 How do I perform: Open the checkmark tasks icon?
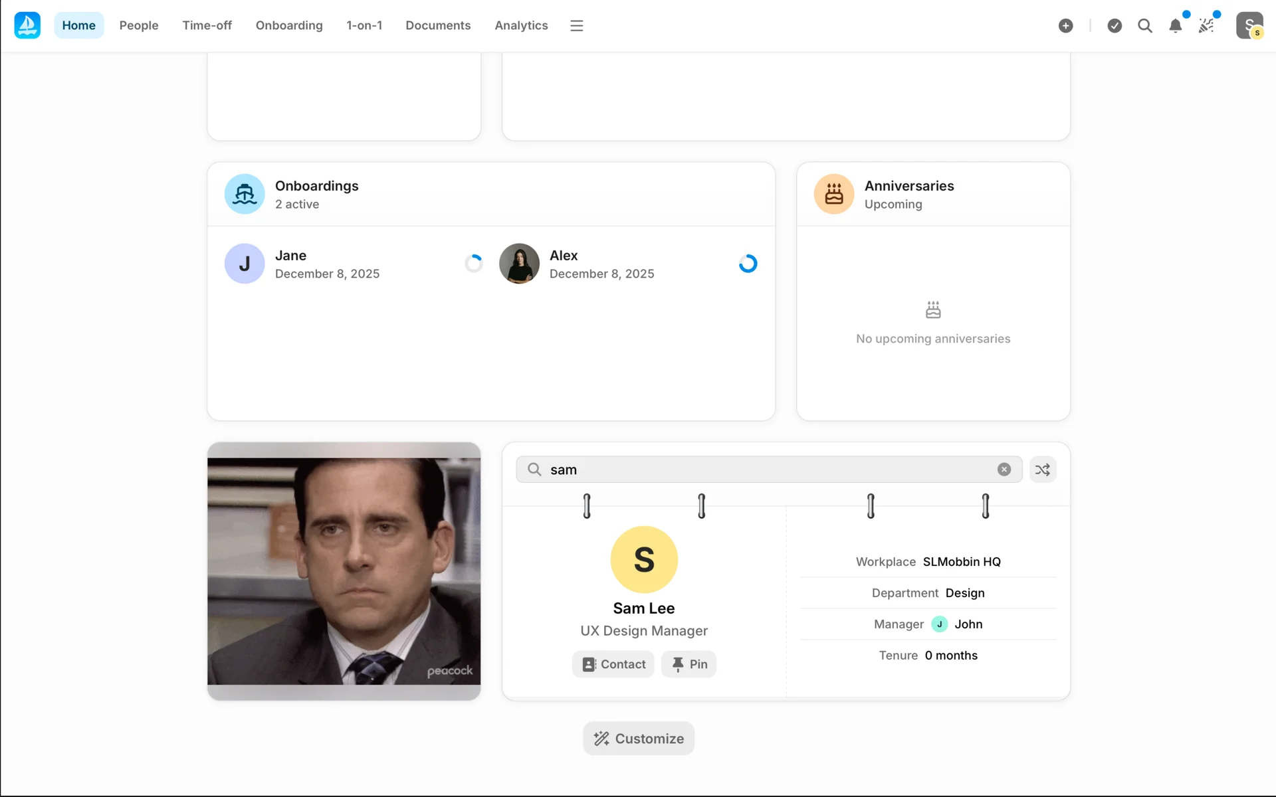[x=1115, y=26]
